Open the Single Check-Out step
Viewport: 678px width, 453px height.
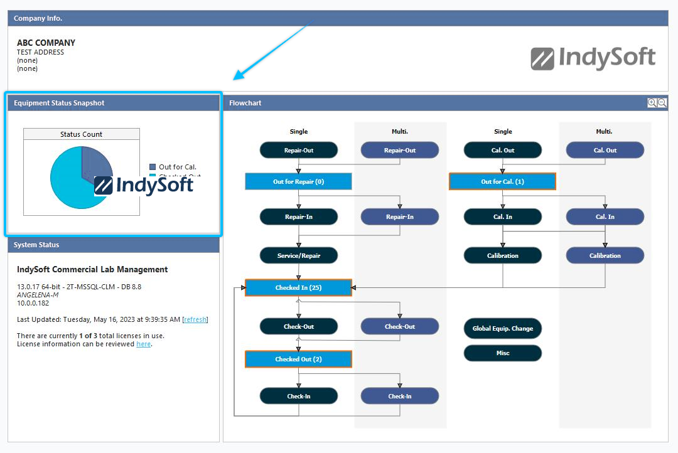[x=299, y=326]
